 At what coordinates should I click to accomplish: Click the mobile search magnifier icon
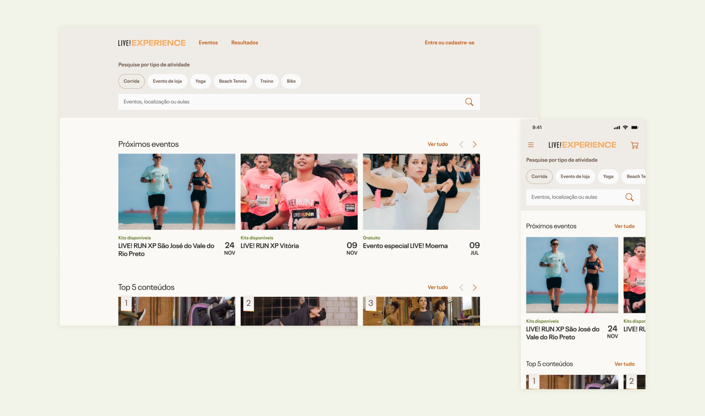pos(629,197)
